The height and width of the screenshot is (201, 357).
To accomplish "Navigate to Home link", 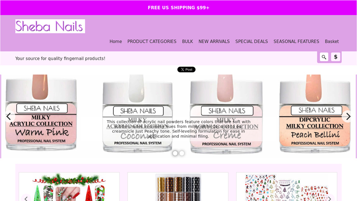I will (116, 42).
